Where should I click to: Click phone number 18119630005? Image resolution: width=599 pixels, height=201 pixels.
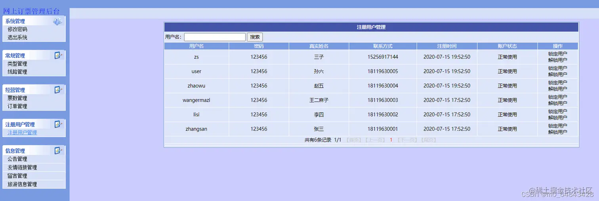pos(383,71)
